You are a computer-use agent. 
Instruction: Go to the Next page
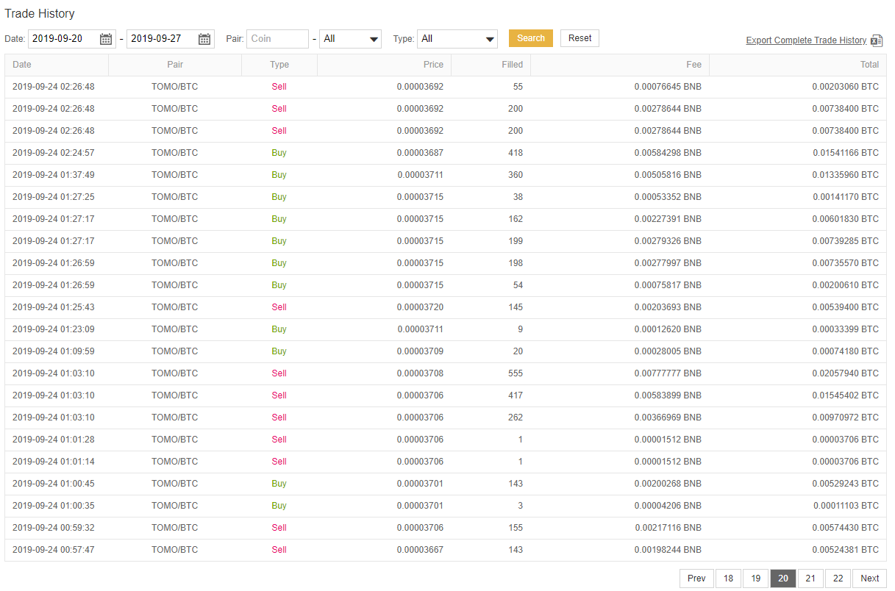(870, 579)
